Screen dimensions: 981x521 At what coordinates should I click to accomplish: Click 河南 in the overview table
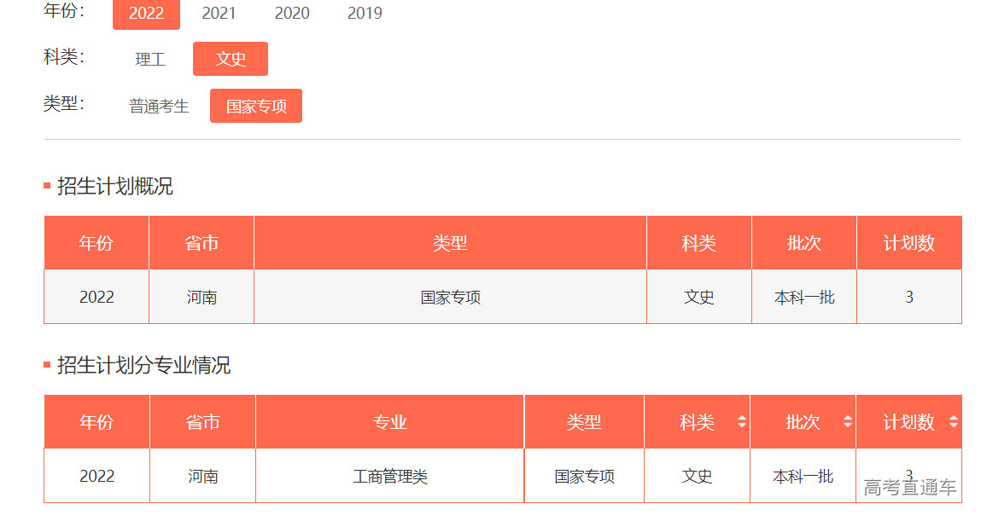(201, 298)
